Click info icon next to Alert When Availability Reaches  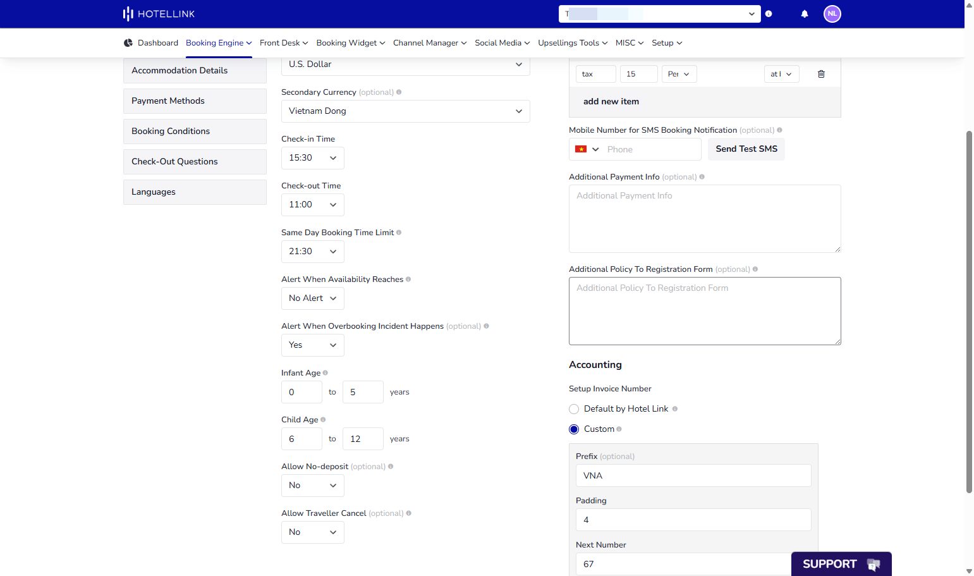[x=408, y=279]
